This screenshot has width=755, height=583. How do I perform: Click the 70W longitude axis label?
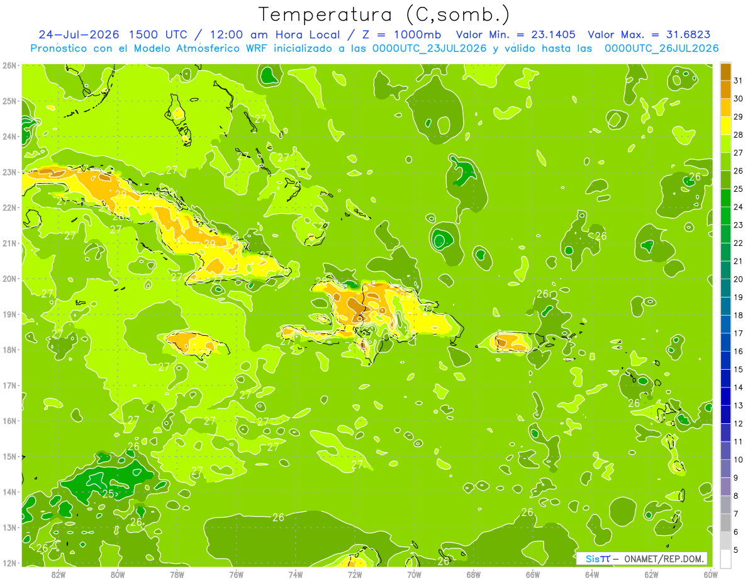coord(414,574)
